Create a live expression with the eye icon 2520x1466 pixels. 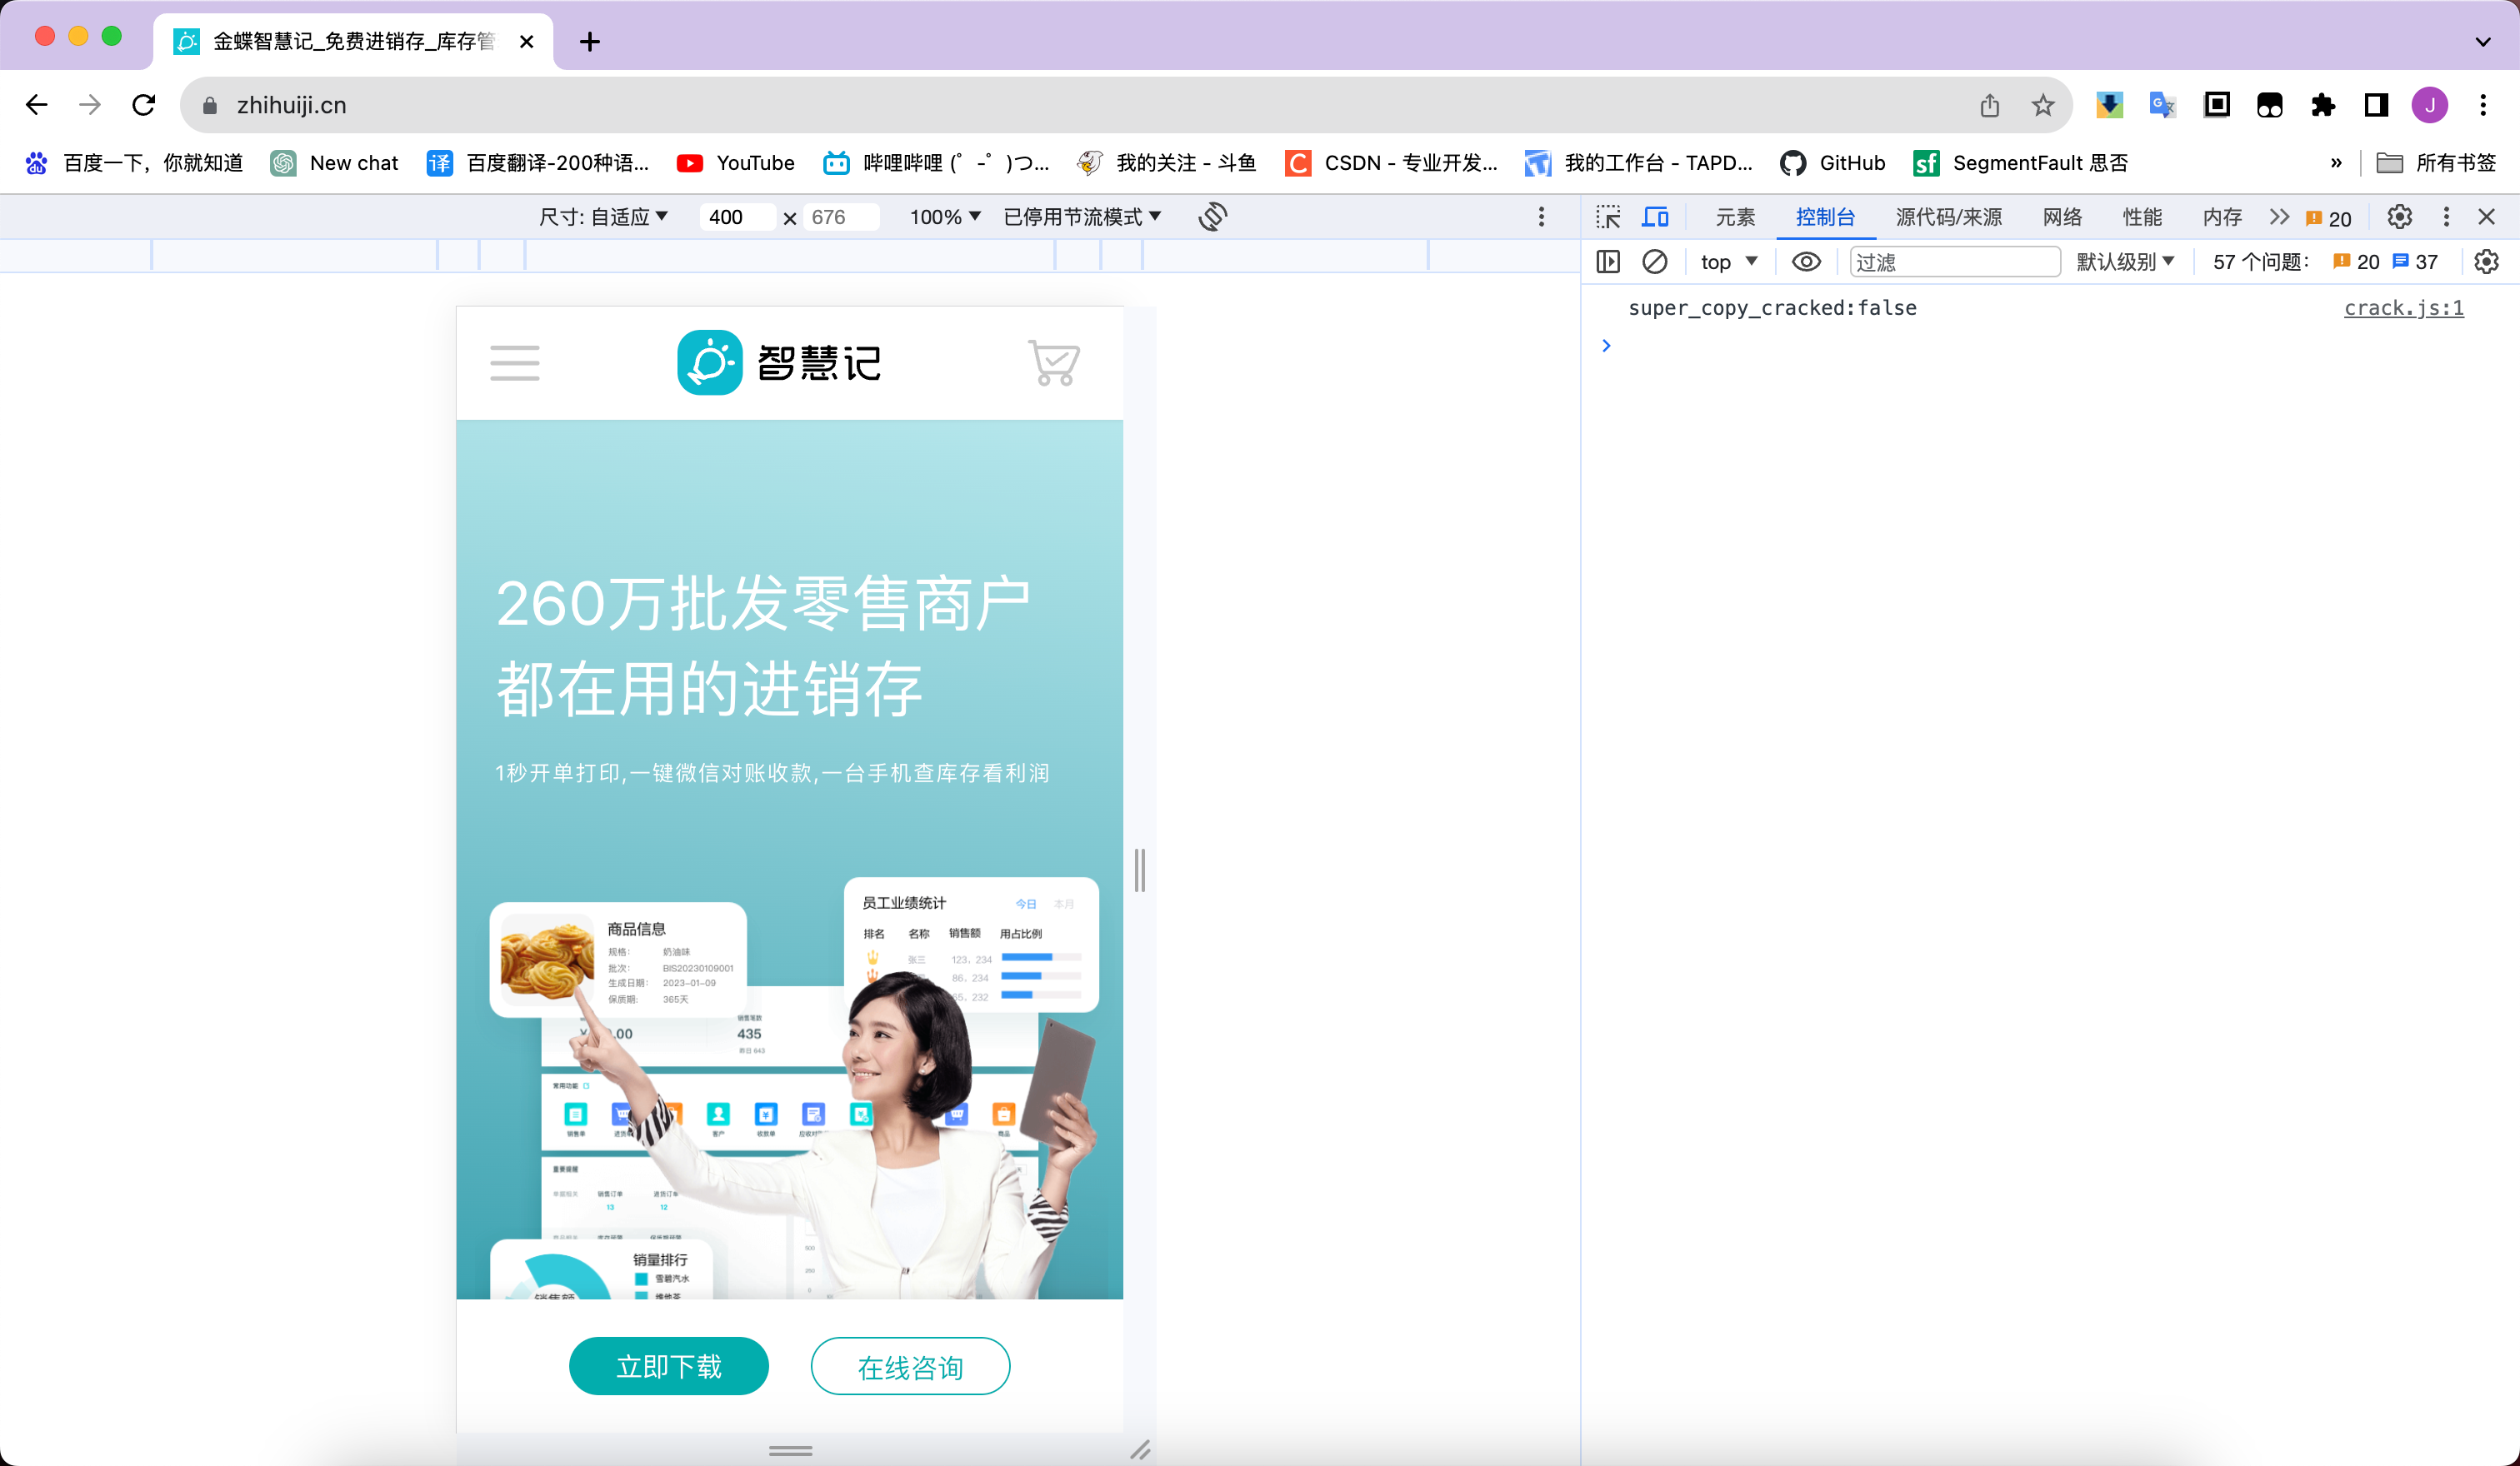[x=1806, y=262]
